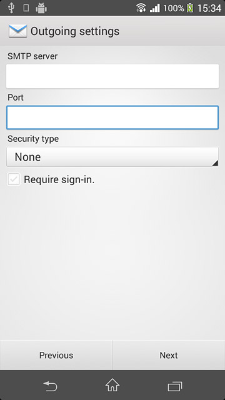Tap the Android debug robot icon
Screen dimensions: 225x400
(41, 8)
